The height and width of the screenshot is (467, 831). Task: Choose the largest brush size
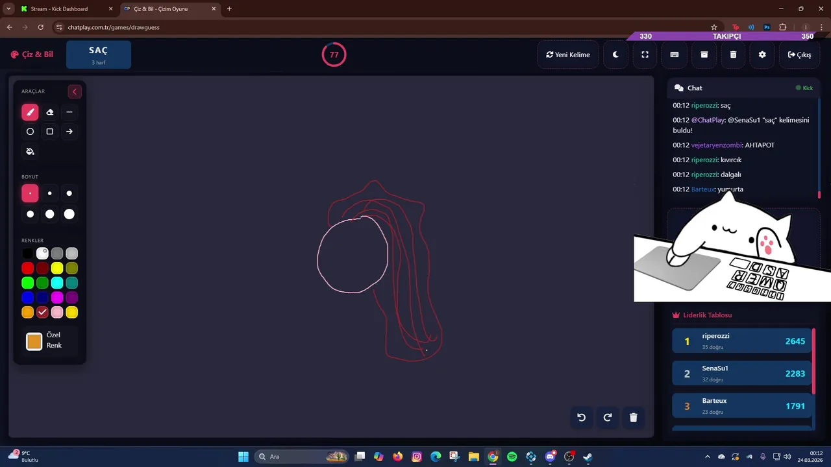click(x=69, y=214)
